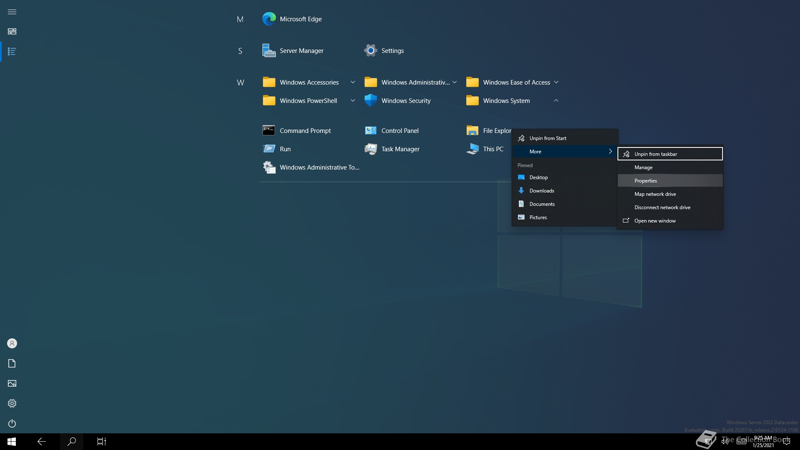This screenshot has height=450, width=800.
Task: Open notification center icon
Action: (787, 442)
